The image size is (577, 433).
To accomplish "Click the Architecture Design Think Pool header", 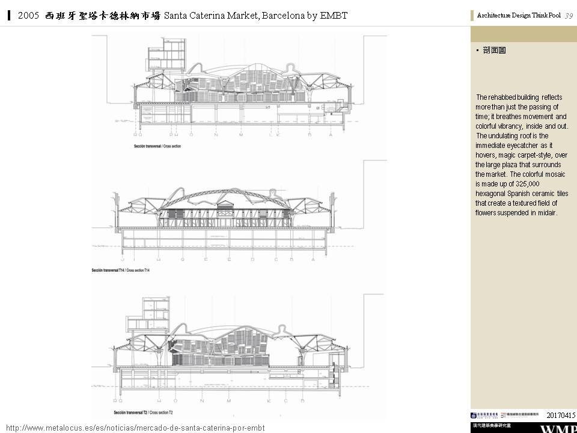I will (x=518, y=16).
